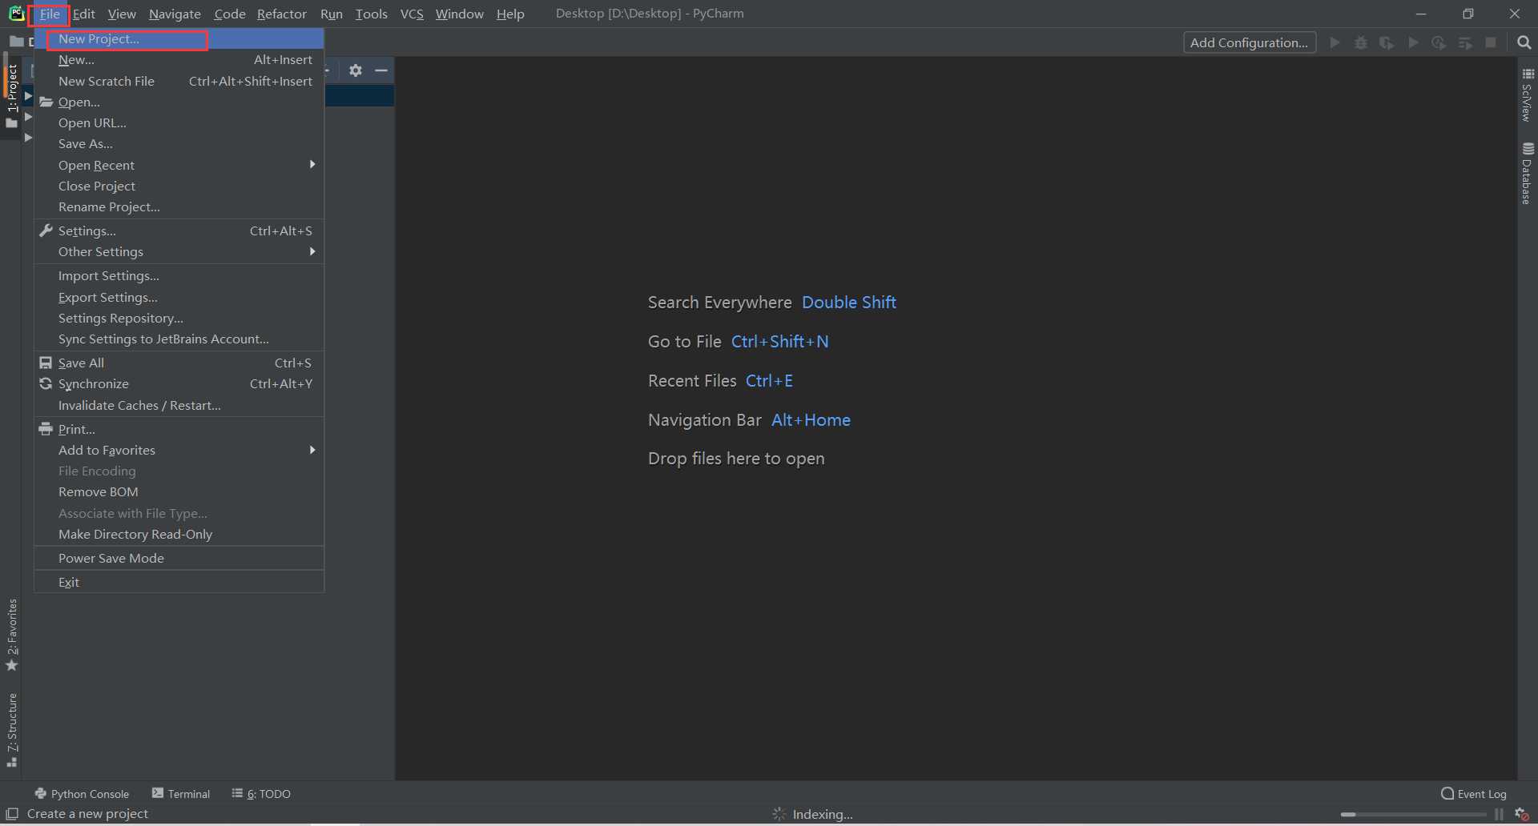Click the Concurrency Diagram run icon

pyautogui.click(x=1439, y=43)
